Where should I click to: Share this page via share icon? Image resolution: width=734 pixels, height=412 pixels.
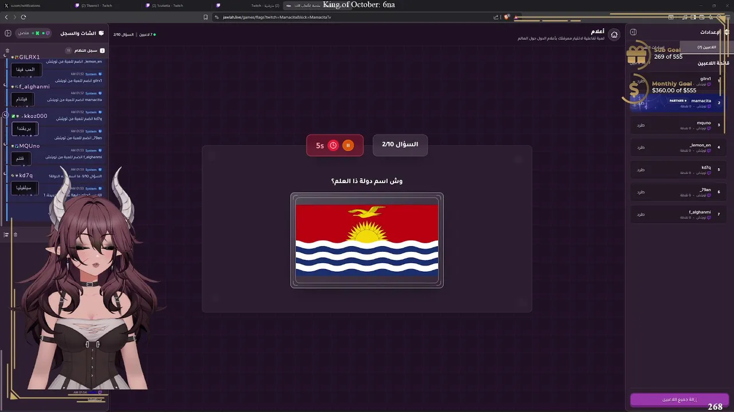[496, 17]
